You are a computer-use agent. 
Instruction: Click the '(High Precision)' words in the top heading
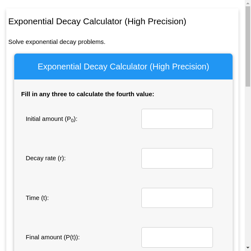155,21
